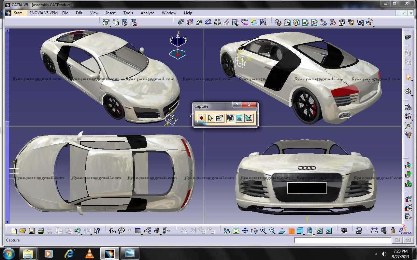Open the Analyze menu
Screen dimensions: 417x260
click(147, 13)
